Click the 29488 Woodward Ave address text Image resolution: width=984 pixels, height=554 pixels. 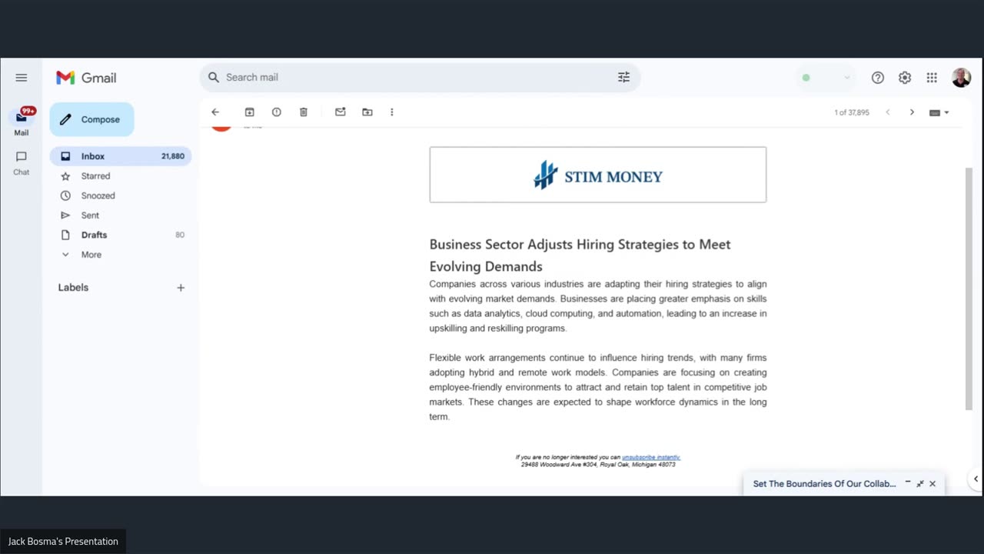pyautogui.click(x=598, y=465)
